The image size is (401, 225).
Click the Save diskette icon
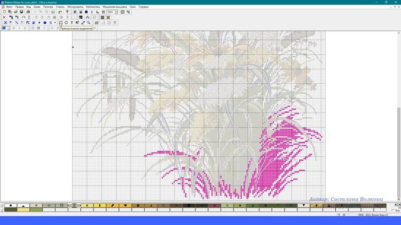[x=21, y=12]
